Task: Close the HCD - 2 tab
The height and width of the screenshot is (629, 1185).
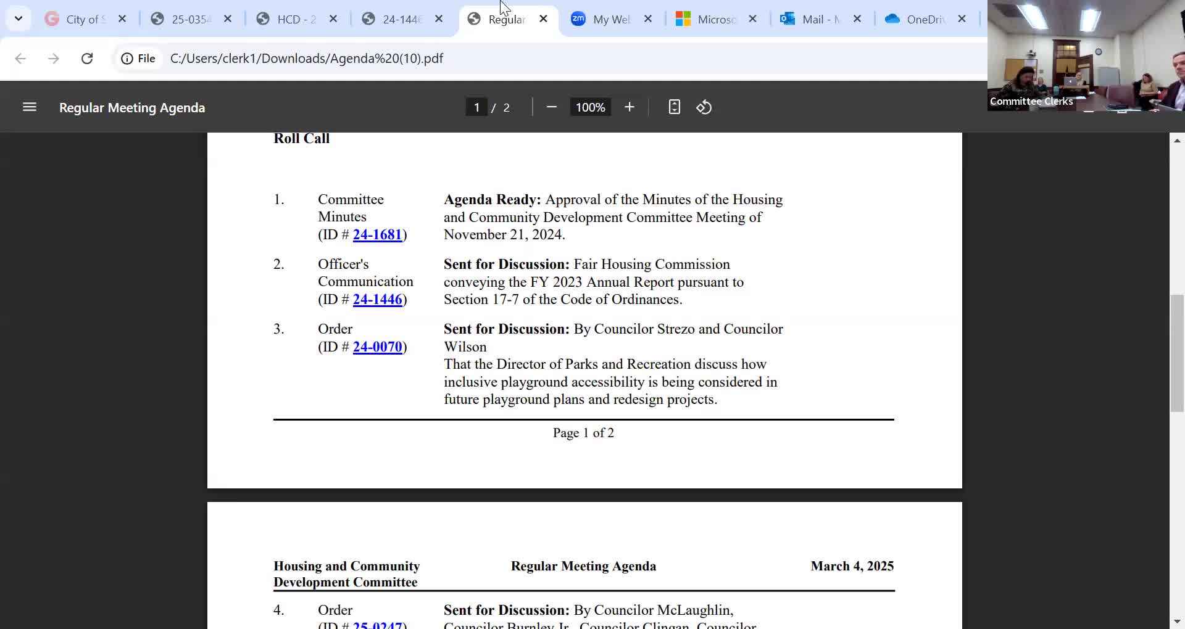Action: coord(333,19)
